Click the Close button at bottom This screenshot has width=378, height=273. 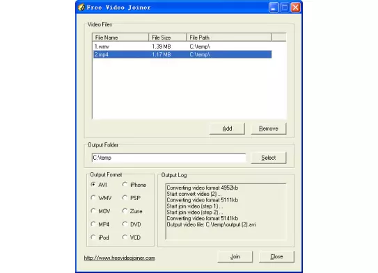coord(276,256)
